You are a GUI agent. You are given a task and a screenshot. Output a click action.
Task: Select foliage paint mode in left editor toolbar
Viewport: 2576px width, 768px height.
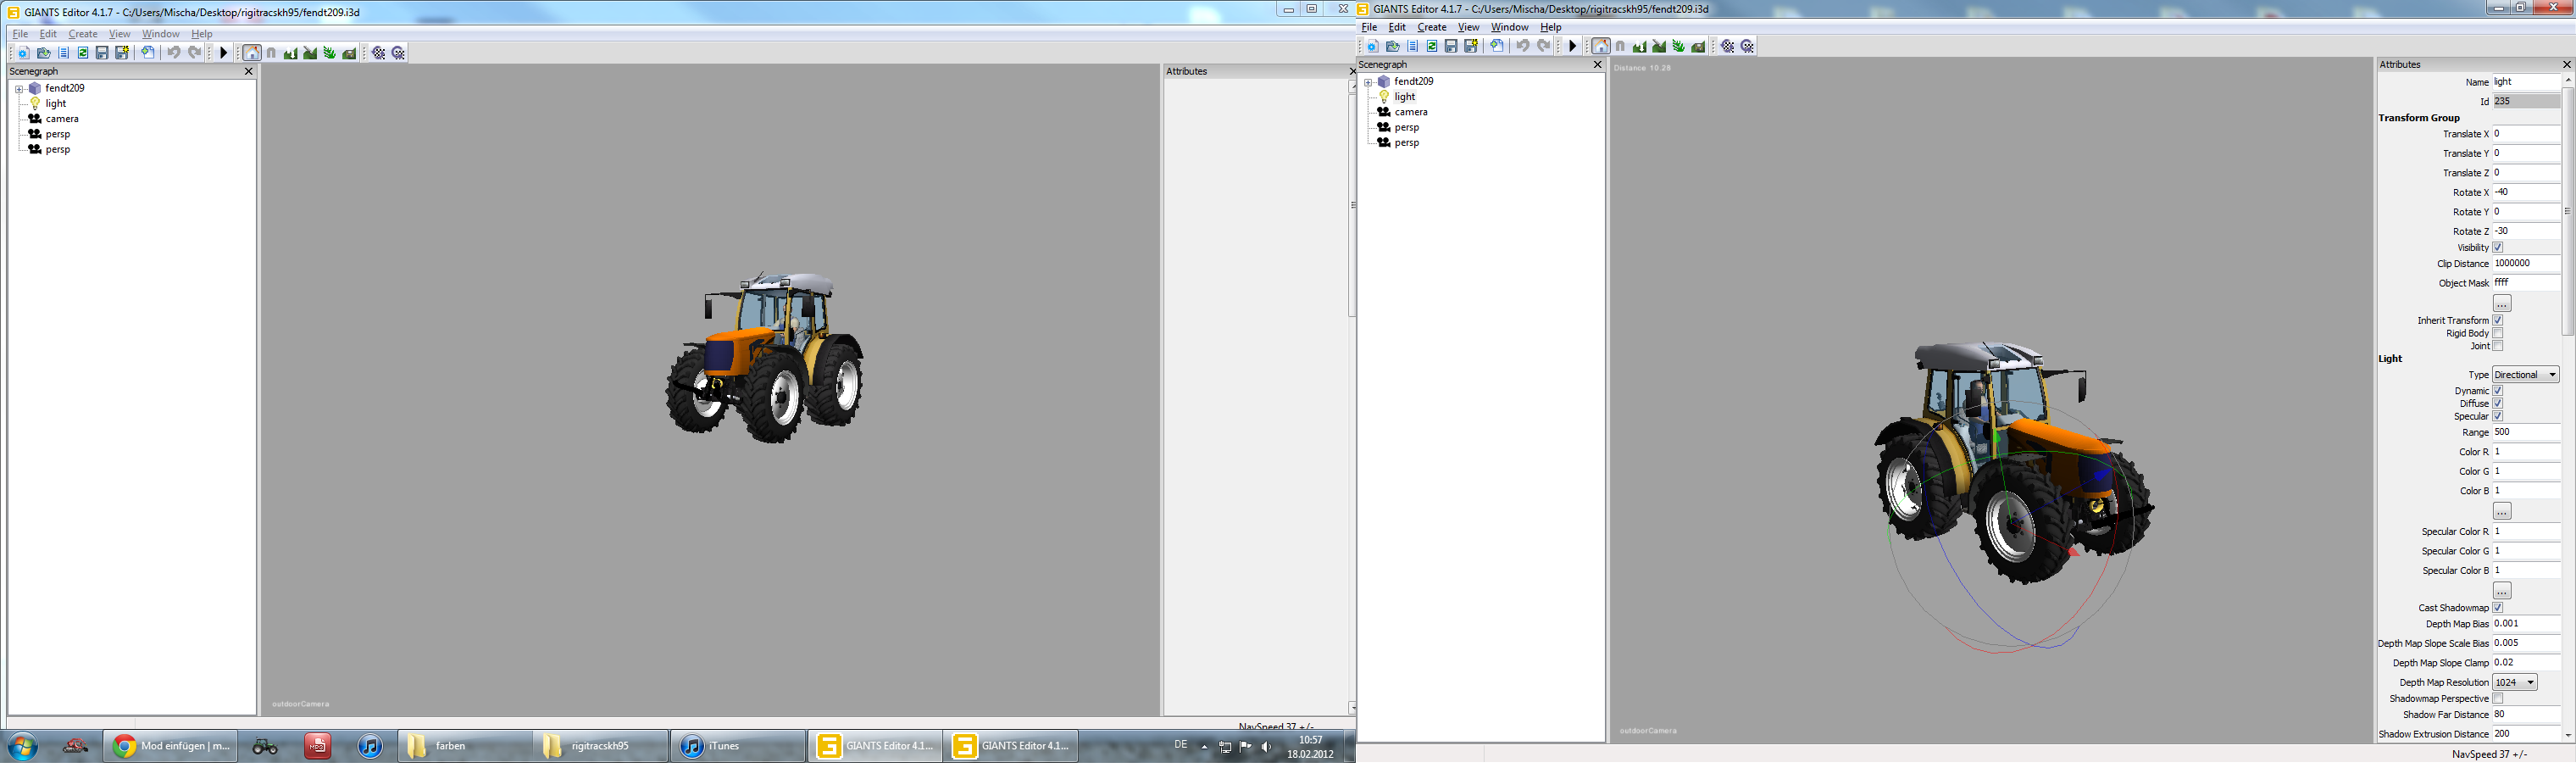330,53
